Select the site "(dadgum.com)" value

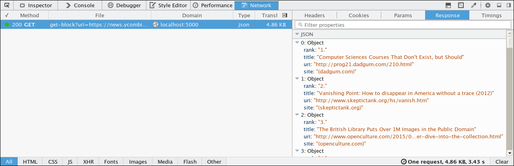[x=337, y=71]
